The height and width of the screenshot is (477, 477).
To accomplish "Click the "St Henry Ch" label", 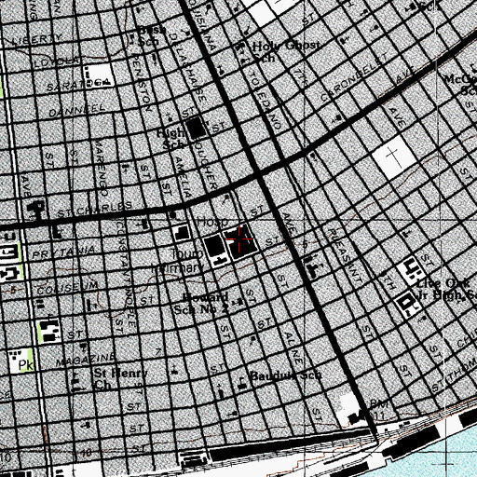I will coord(120,379).
